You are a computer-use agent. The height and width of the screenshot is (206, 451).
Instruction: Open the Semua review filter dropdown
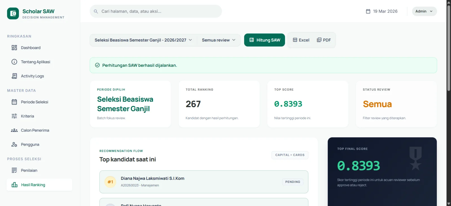point(218,40)
